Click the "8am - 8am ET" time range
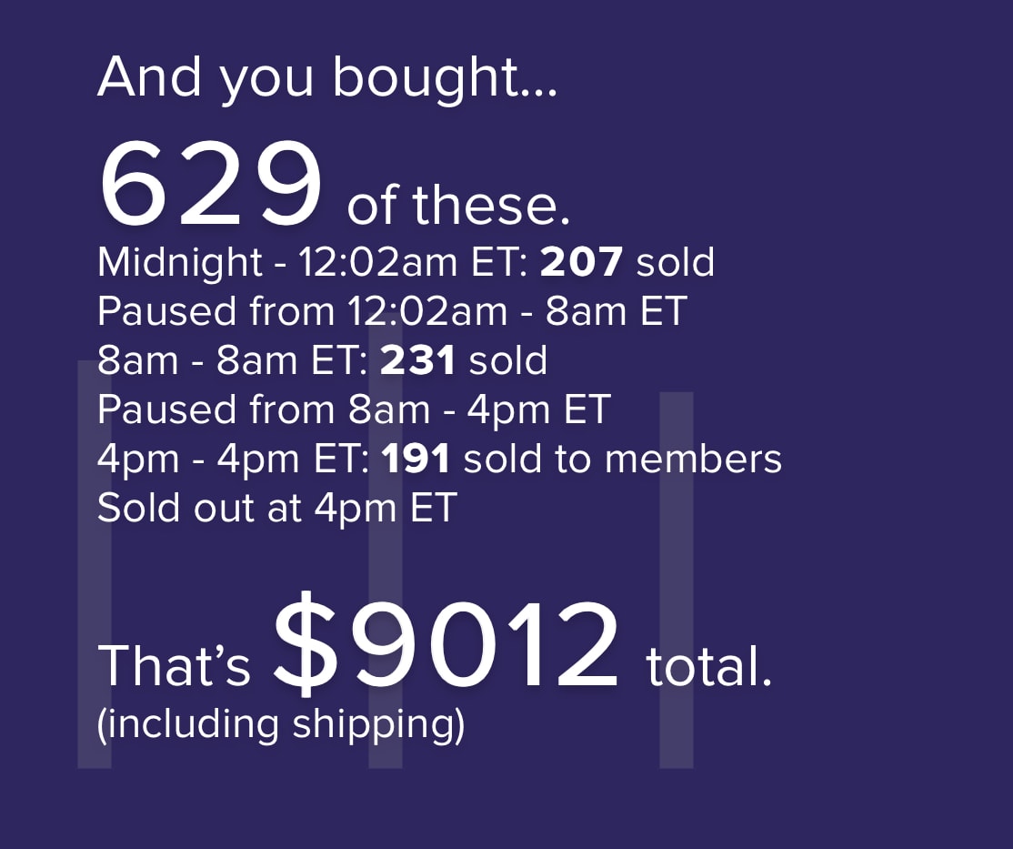Screen dimensions: 1013x849 pos(231,360)
